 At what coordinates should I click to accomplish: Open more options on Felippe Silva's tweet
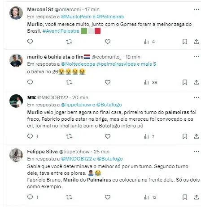pos(197,152)
